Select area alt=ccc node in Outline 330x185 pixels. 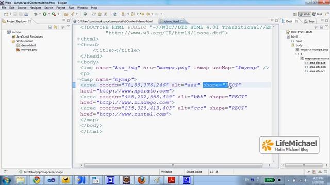317,71
